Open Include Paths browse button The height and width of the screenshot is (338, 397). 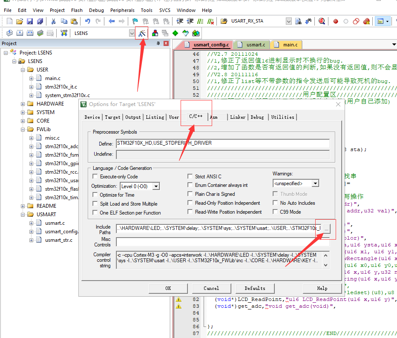pos(326,229)
